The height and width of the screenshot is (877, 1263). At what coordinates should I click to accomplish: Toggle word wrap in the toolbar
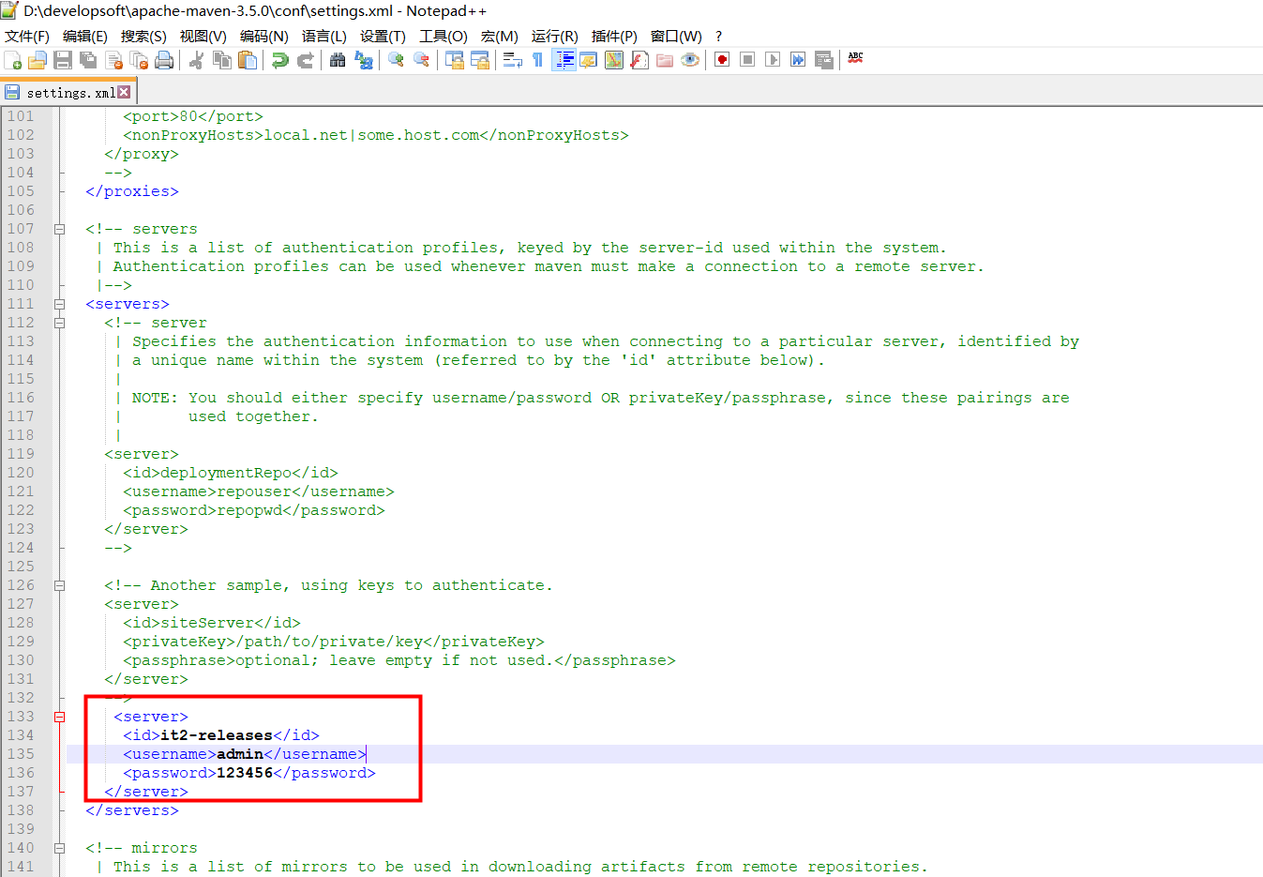pos(513,60)
